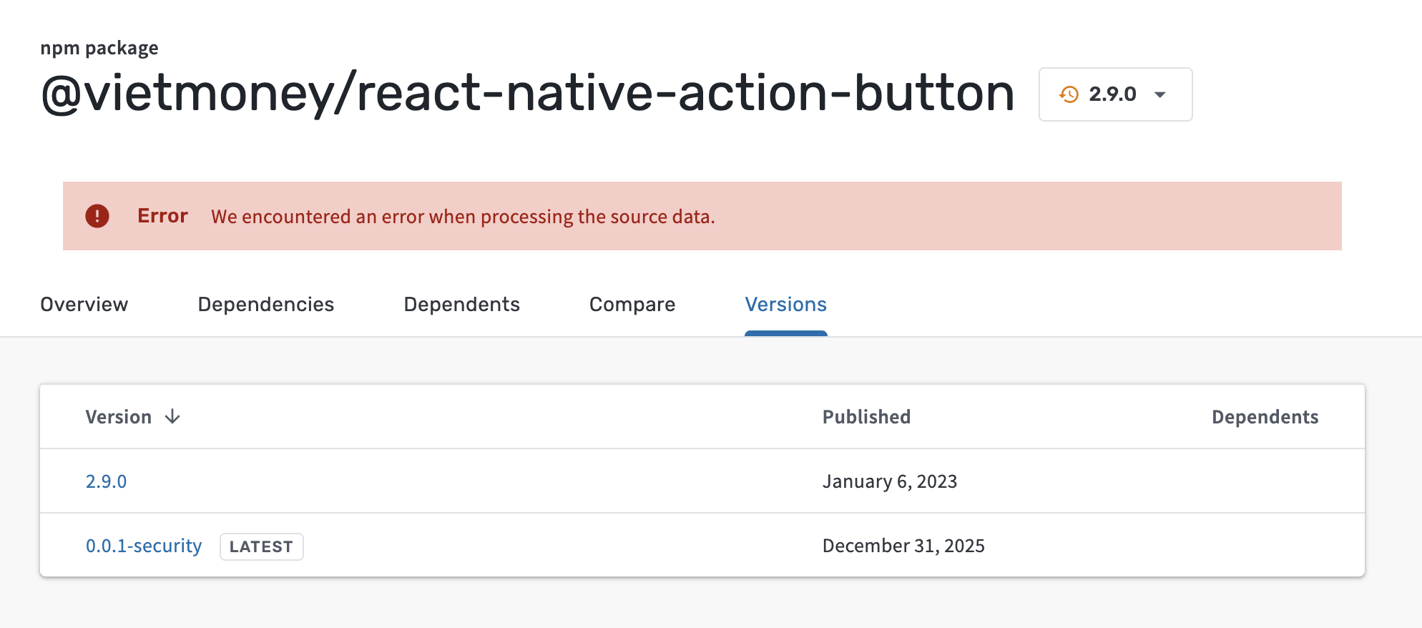Toggle the Version column sort arrow

pyautogui.click(x=172, y=416)
